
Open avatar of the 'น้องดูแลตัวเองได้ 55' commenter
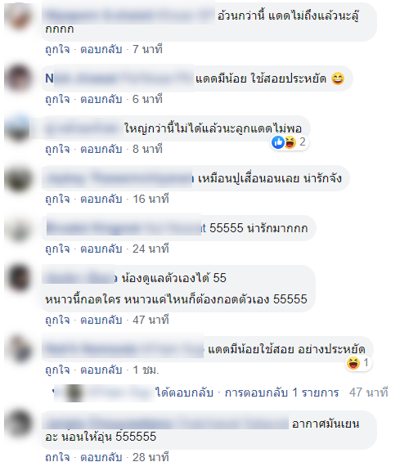(19, 278)
